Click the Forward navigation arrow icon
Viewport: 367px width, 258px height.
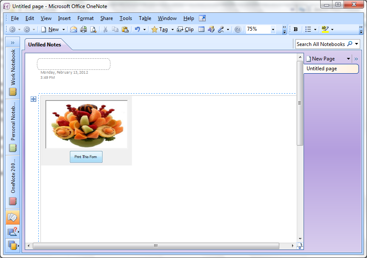point(27,29)
